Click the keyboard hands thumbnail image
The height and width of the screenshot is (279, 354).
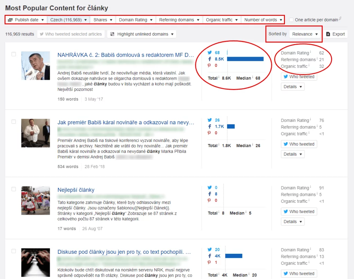[36, 262]
